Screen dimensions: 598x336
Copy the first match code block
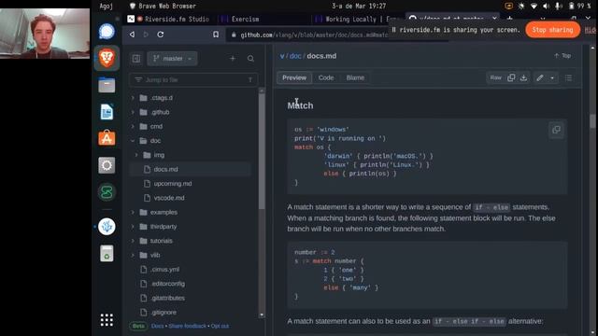[557, 130]
